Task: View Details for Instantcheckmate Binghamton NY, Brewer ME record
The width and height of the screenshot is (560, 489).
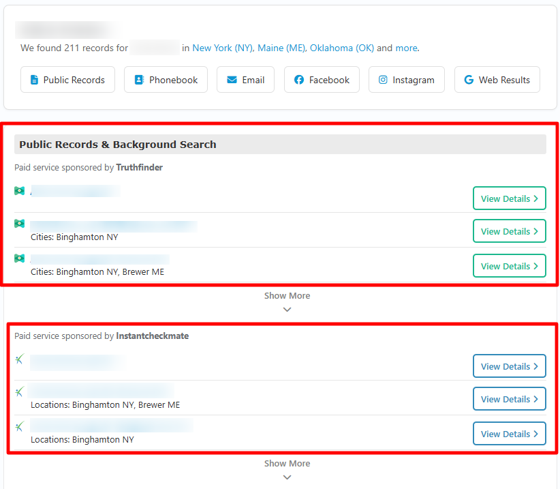Action: 509,399
